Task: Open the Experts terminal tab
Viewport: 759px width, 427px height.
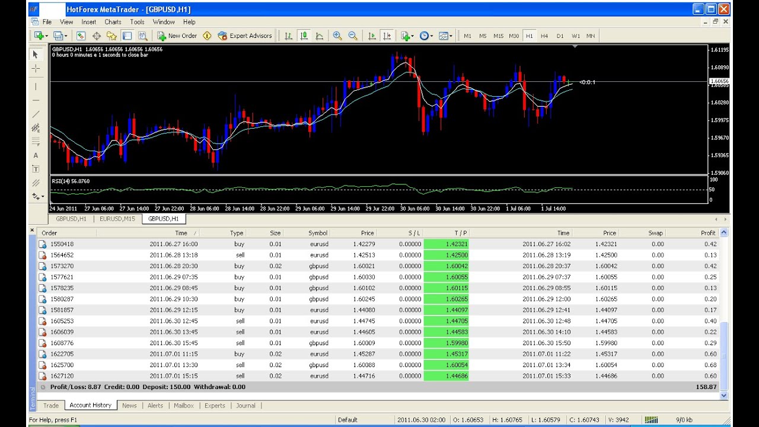Action: 215,406
